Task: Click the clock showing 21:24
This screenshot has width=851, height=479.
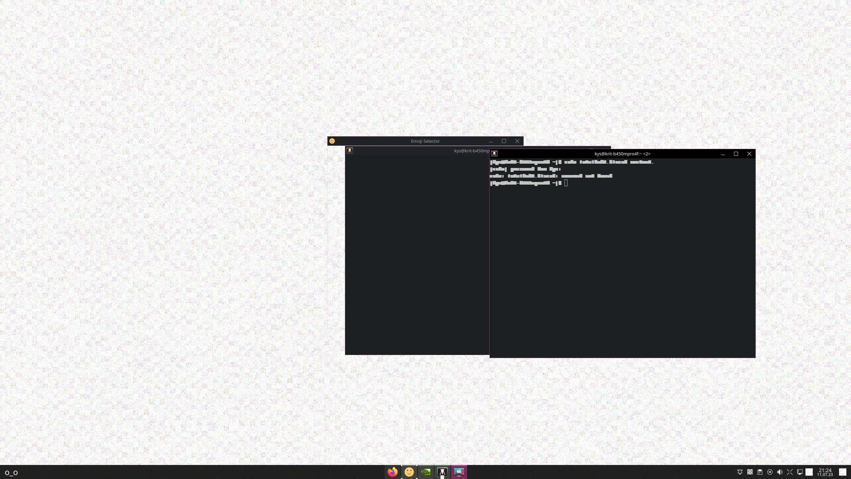Action: pyautogui.click(x=825, y=472)
